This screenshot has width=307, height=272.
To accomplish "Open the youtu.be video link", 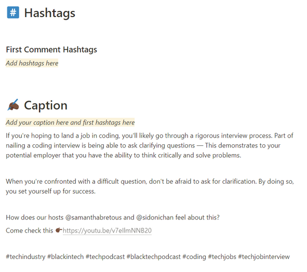I will click(x=107, y=230).
